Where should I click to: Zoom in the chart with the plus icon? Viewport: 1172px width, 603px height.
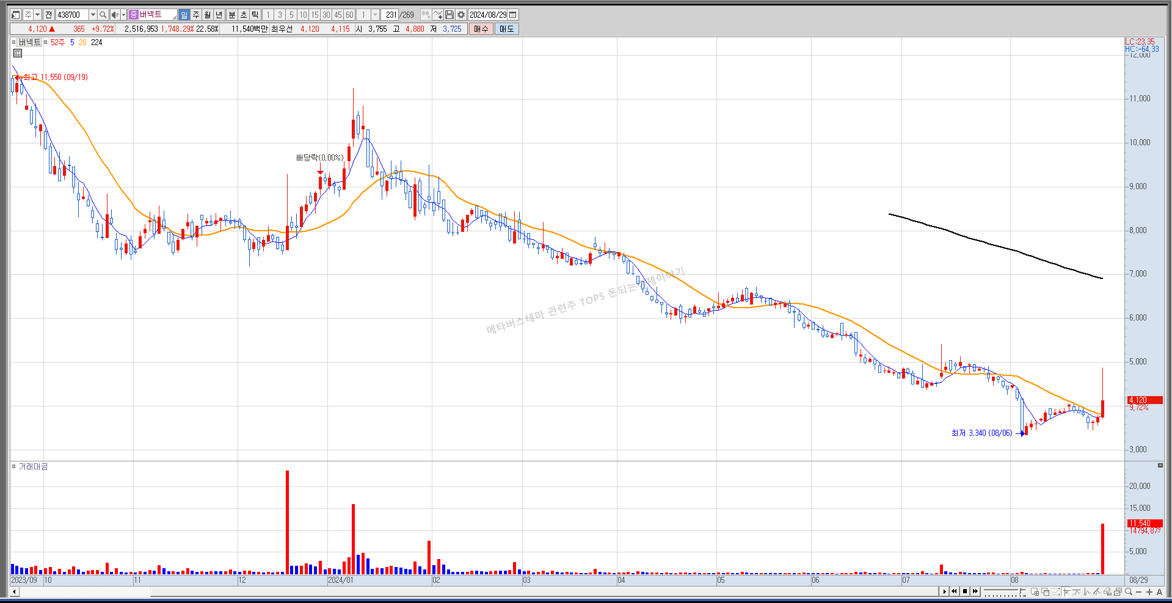coord(1149,592)
